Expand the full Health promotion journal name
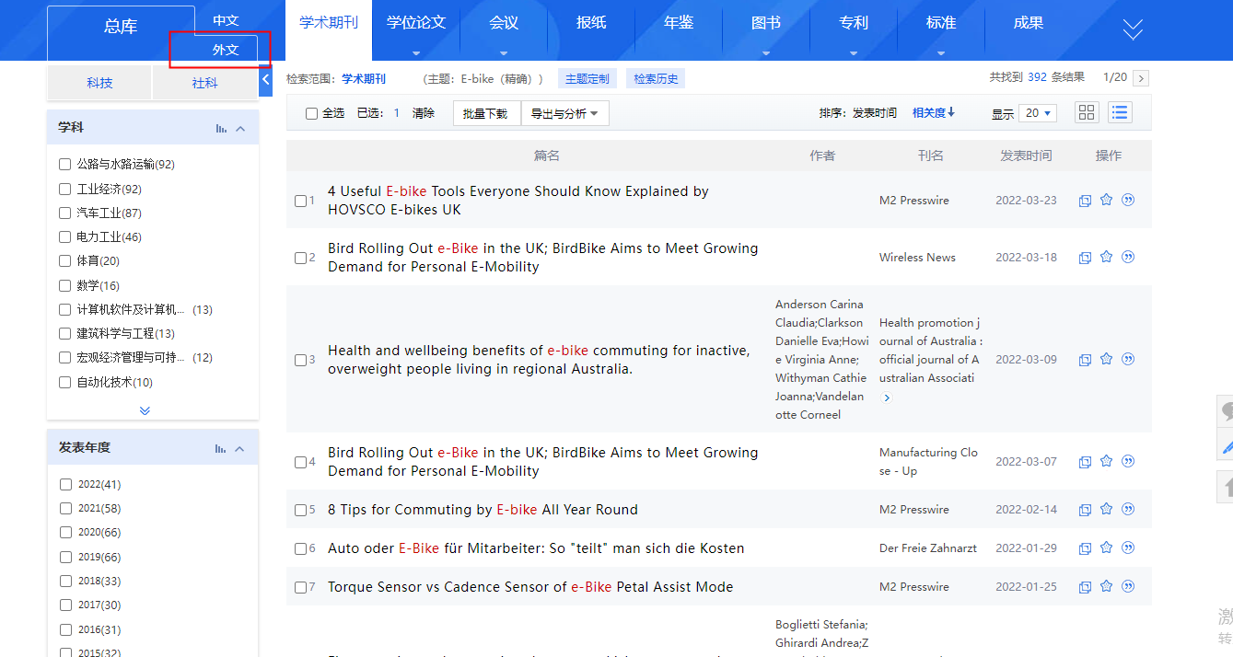Screen dimensions: 1233x657 click(x=887, y=398)
